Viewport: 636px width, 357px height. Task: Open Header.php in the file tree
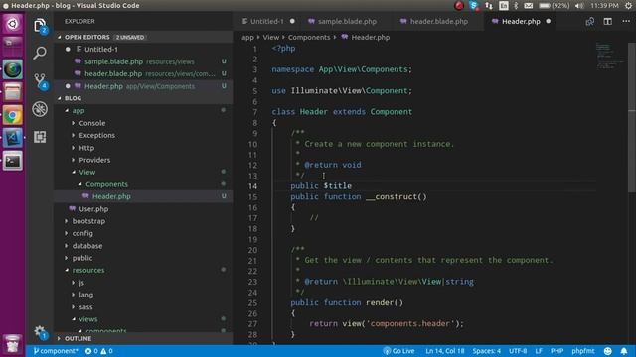point(111,196)
